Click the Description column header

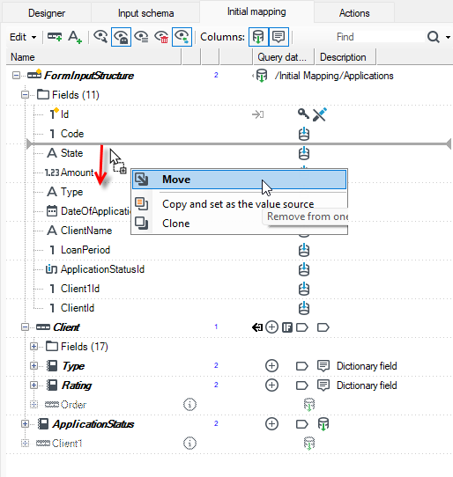pos(345,57)
